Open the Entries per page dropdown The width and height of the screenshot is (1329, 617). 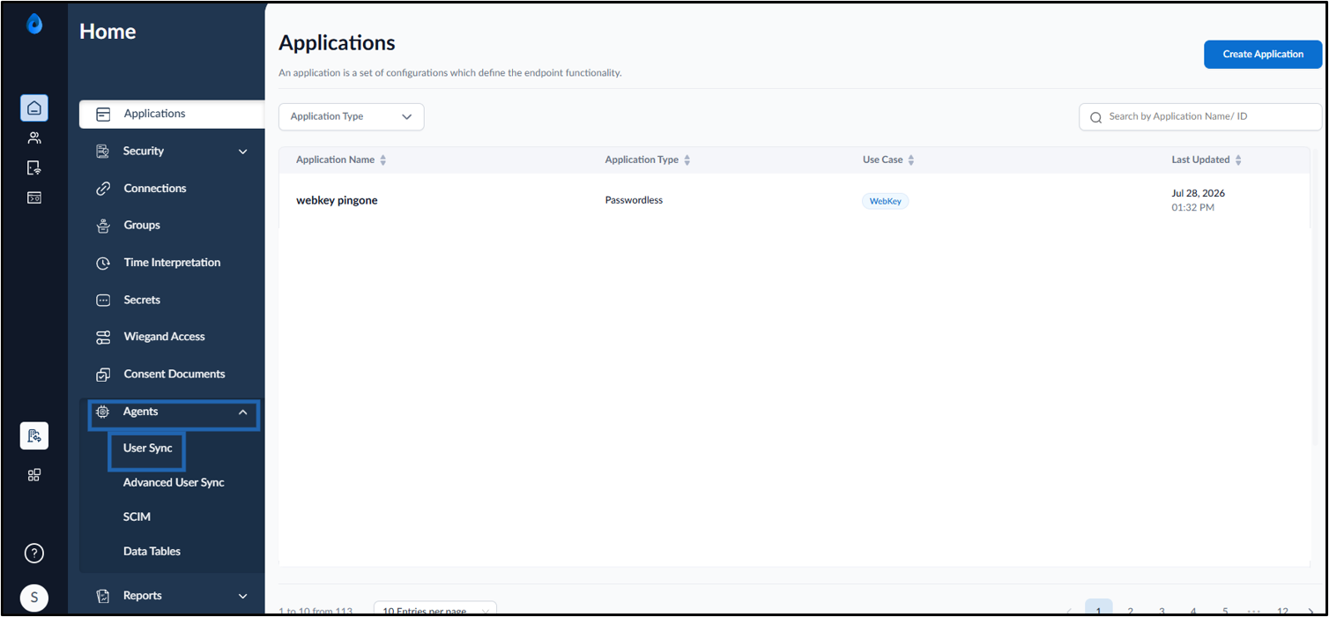pos(435,609)
